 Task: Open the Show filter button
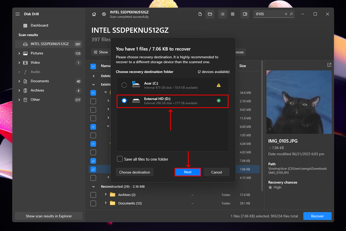tap(101, 52)
